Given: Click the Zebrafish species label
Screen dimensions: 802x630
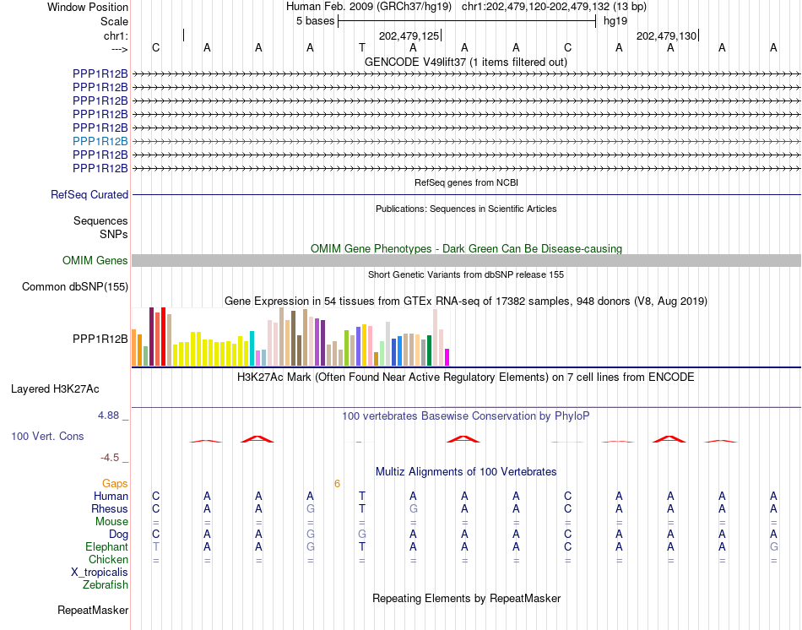Looking at the screenshot, I should tap(106, 584).
